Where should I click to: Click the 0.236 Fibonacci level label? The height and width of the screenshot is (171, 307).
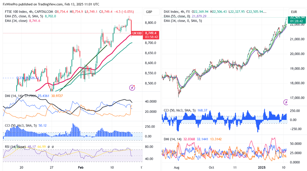(19, 78)
